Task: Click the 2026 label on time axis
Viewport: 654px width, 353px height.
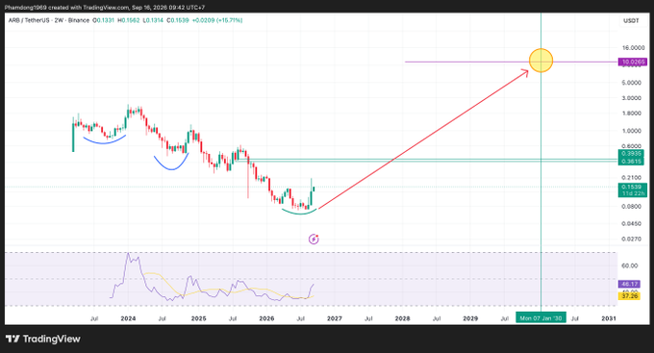Action: tap(266, 318)
